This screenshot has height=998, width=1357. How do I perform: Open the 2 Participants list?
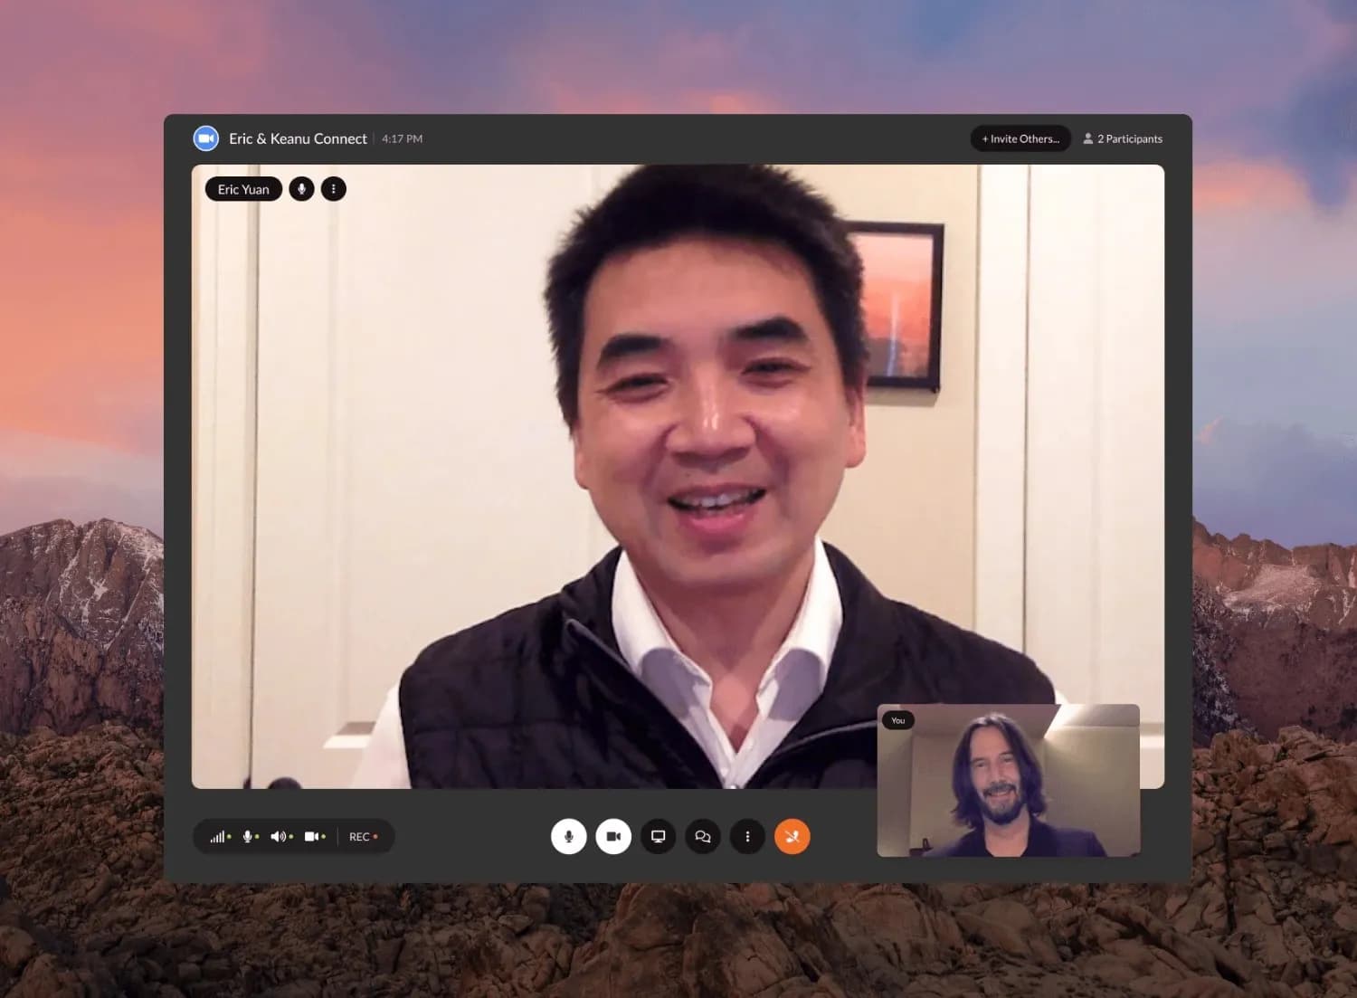click(x=1130, y=138)
